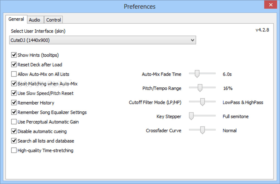280x184 pixels.
Task: Open the Control tab
Action: [54, 20]
